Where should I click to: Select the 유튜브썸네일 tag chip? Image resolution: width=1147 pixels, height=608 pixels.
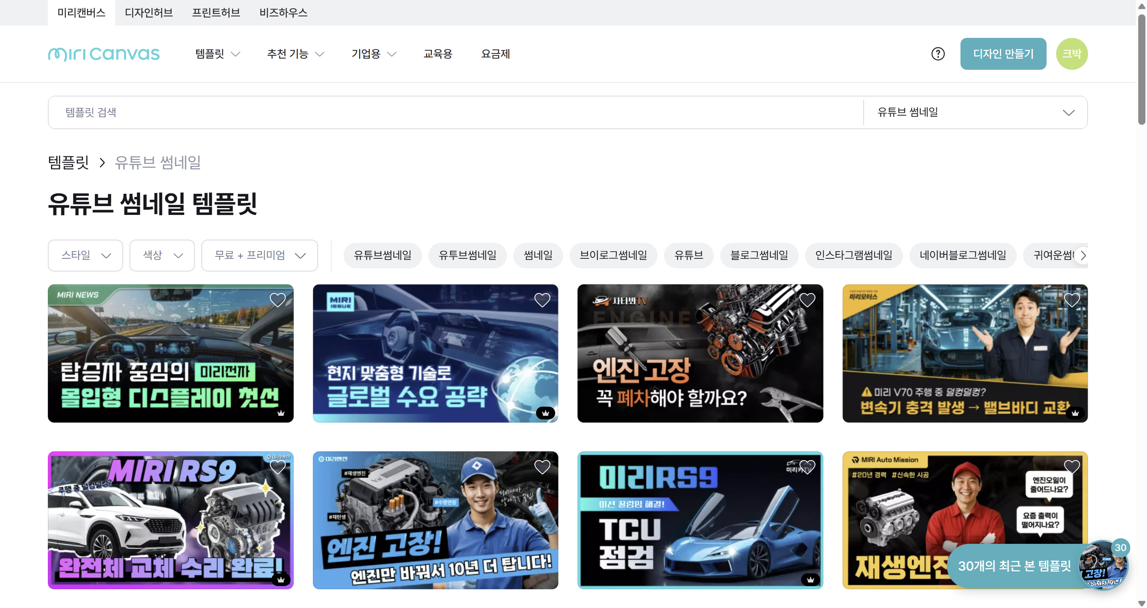point(383,255)
